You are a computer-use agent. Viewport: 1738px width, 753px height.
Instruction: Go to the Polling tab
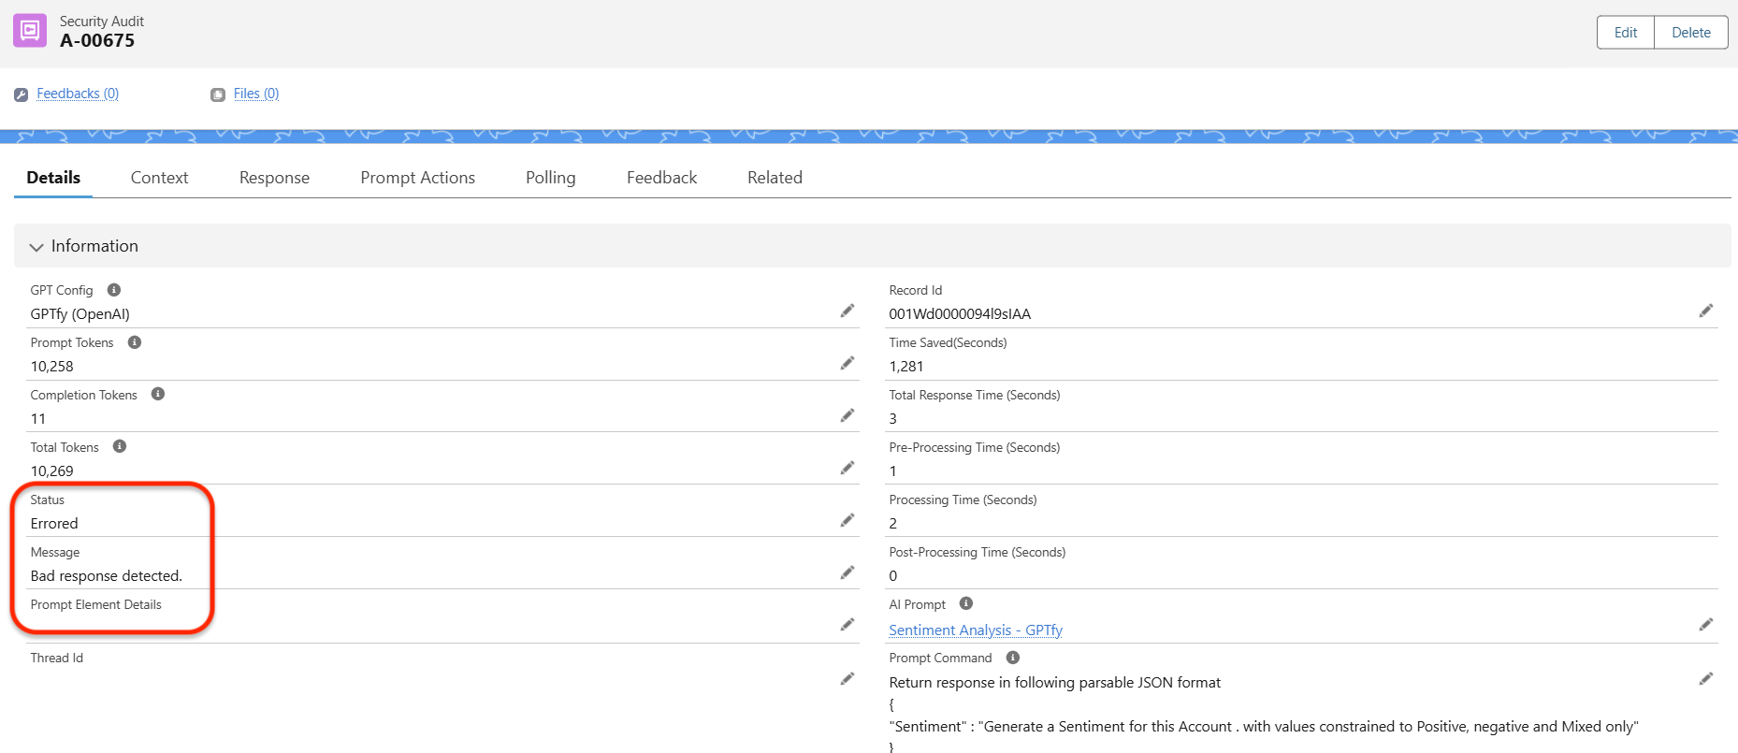pyautogui.click(x=550, y=178)
